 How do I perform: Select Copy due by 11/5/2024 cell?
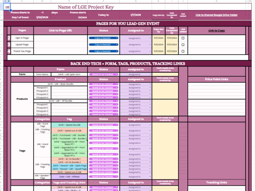pyautogui.click(x=158, y=38)
